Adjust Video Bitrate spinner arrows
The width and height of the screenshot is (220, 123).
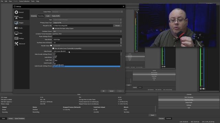point(121,40)
